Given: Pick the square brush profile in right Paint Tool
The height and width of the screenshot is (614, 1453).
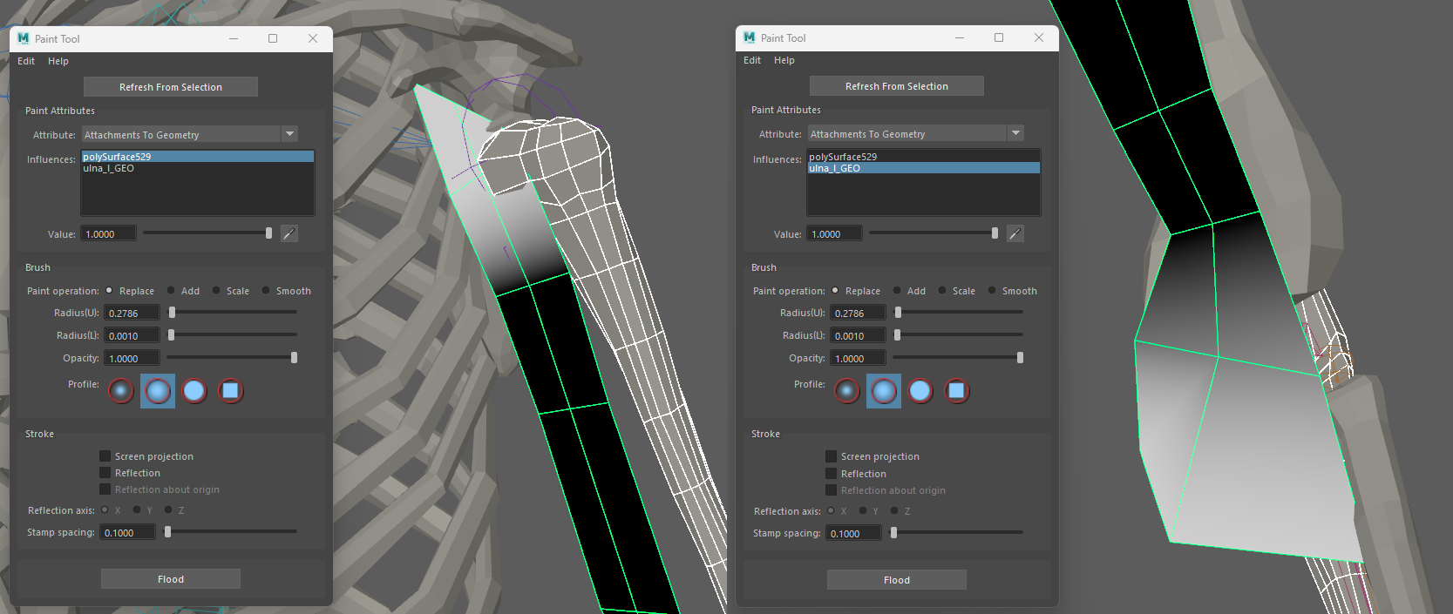Looking at the screenshot, I should pos(956,391).
